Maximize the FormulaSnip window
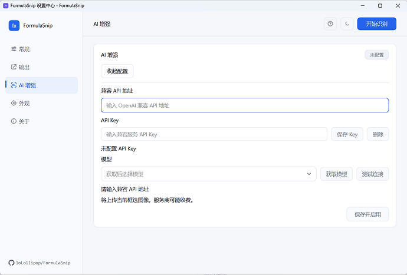407x275 pixels. click(380, 5)
